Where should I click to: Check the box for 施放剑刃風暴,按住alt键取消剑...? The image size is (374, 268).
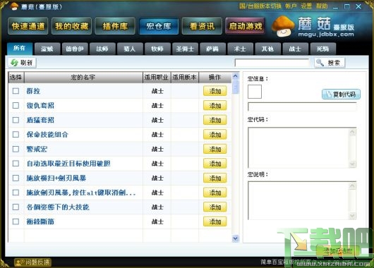tap(16, 193)
